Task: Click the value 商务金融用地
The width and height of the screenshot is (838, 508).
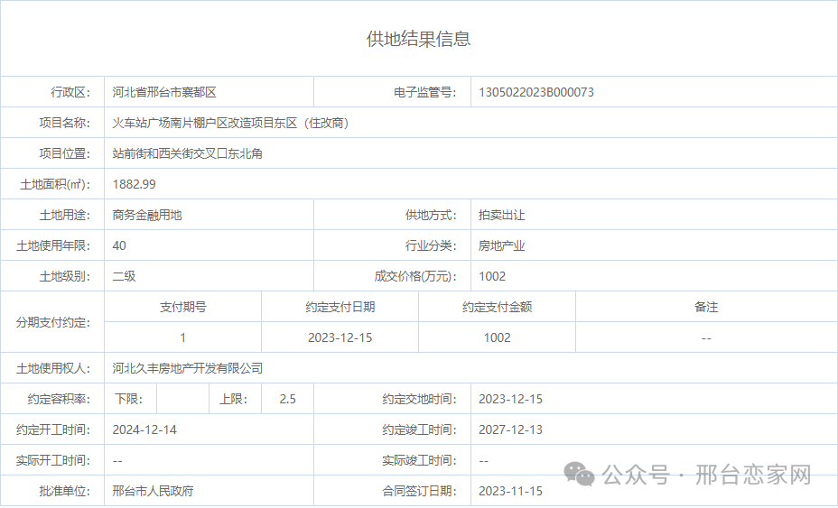Action: [x=147, y=216]
